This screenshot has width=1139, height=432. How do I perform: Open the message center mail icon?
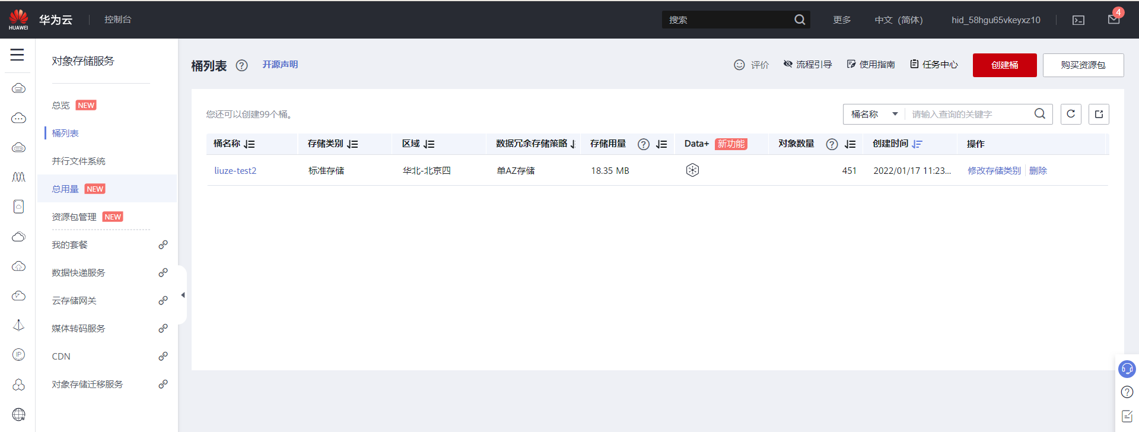click(1113, 20)
